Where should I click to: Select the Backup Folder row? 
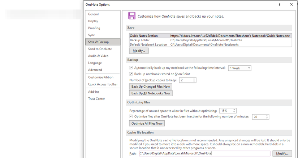coord(210,40)
